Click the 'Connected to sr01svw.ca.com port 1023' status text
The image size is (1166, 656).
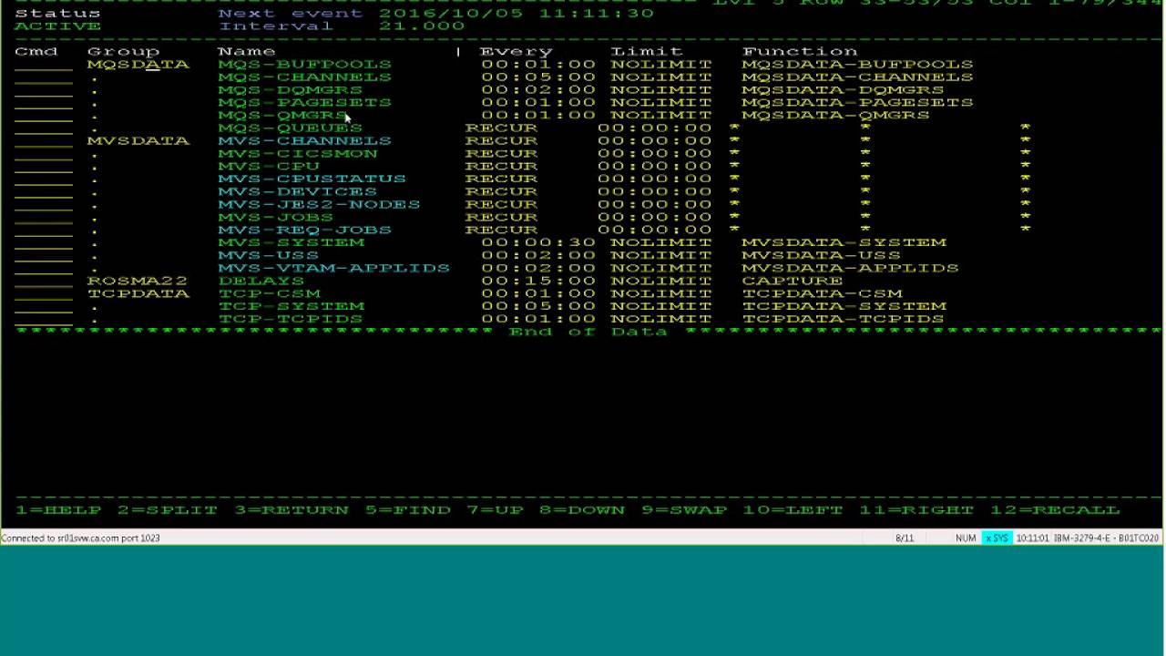point(81,538)
